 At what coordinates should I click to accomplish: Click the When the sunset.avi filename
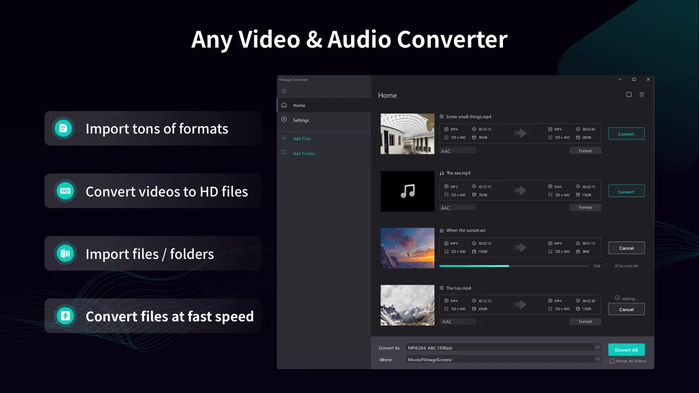coord(466,230)
